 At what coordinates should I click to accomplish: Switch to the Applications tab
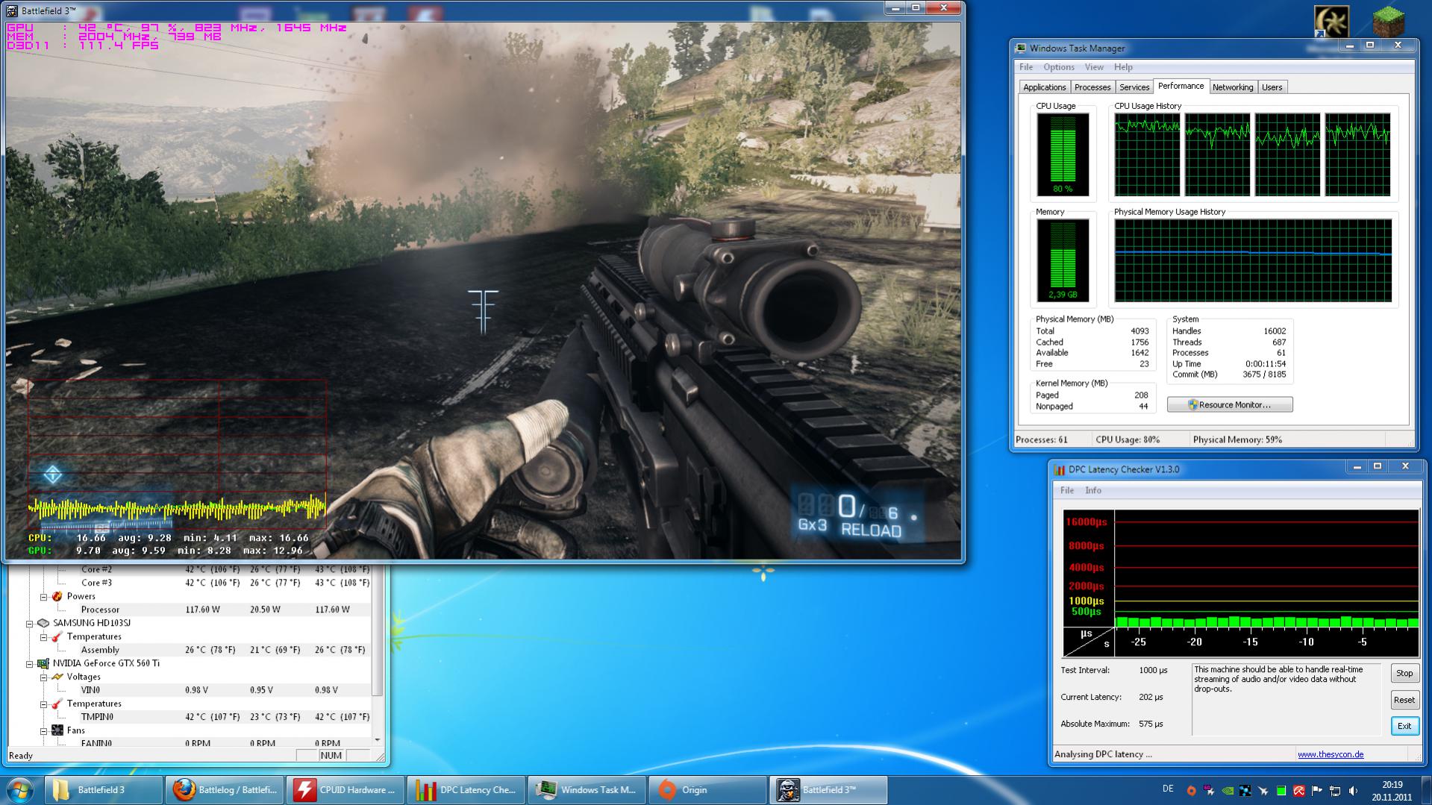(x=1045, y=87)
